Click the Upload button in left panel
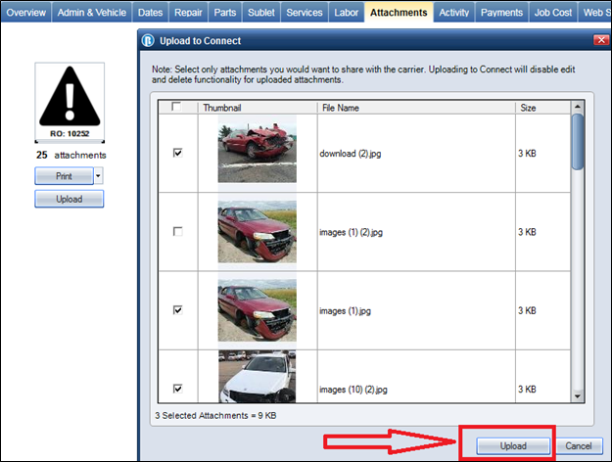This screenshot has height=462, width=612. [x=70, y=199]
